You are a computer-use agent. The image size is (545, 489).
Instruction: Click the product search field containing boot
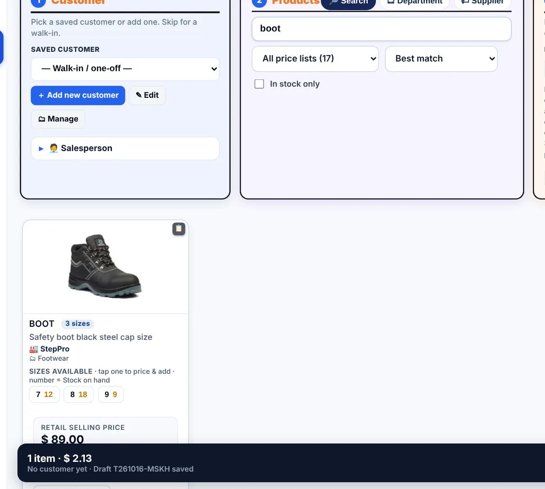tap(381, 29)
